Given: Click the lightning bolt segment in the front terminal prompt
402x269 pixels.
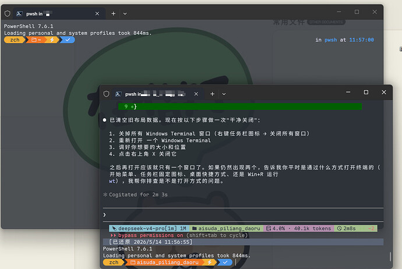Looking at the screenshot, I should pyautogui.click(x=210, y=263).
